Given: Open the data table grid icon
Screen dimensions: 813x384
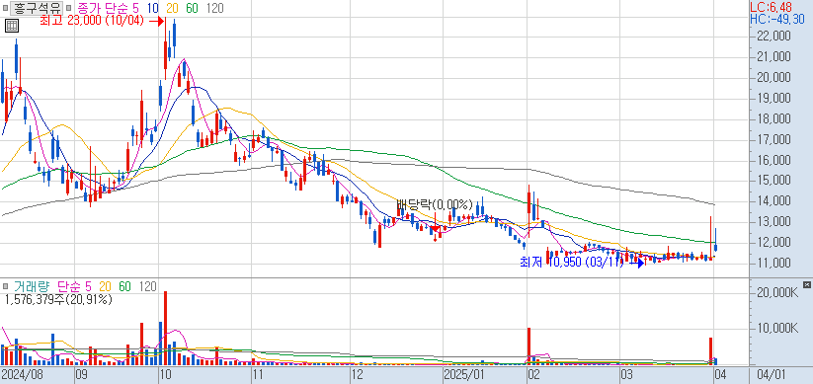Looking at the screenshot, I should [x=12, y=26].
